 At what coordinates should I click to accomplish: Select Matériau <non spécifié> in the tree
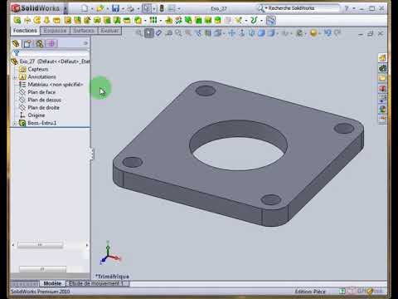51,85
